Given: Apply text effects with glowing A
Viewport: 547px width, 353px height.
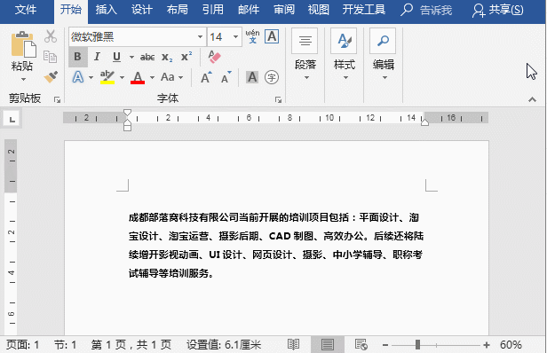Looking at the screenshot, I should point(78,77).
